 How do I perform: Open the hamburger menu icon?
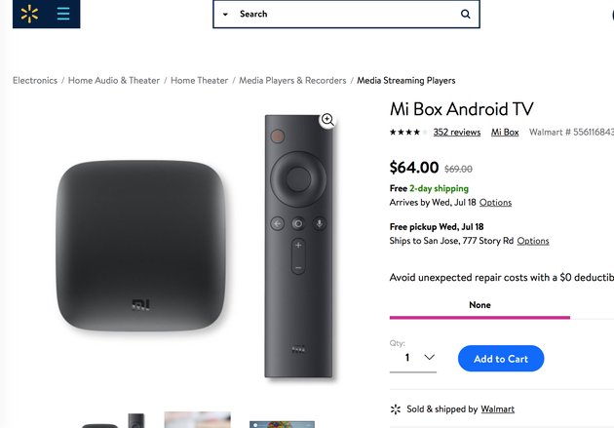click(63, 14)
